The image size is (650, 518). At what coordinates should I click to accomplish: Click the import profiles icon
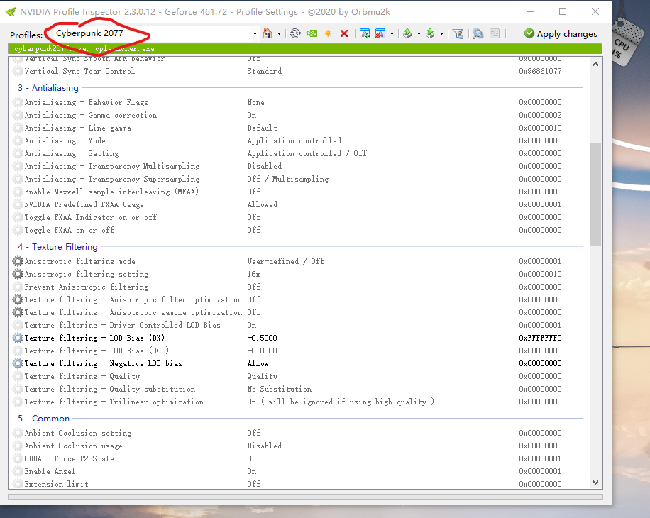click(x=430, y=33)
